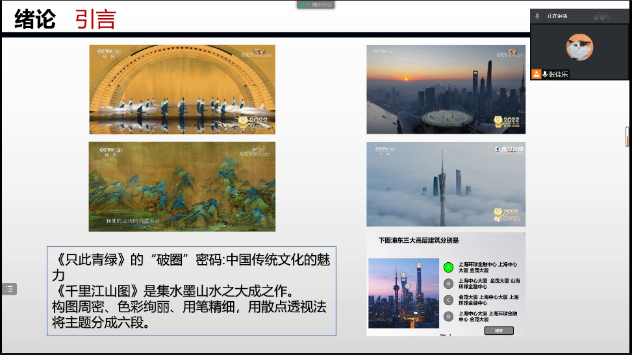Click option A text 上海环球金融中心 上海中心大厦
This screenshot has width=632, height=355.
click(x=488, y=267)
